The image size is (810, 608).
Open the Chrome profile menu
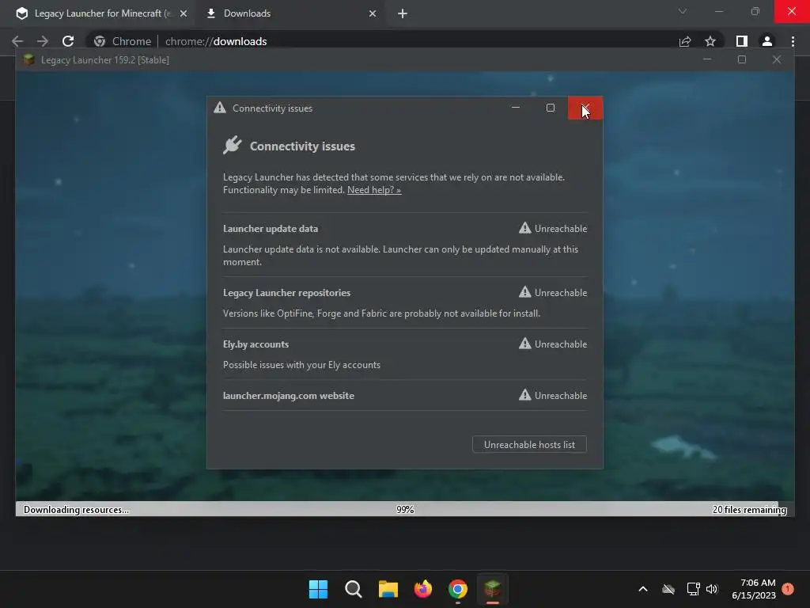point(767,41)
